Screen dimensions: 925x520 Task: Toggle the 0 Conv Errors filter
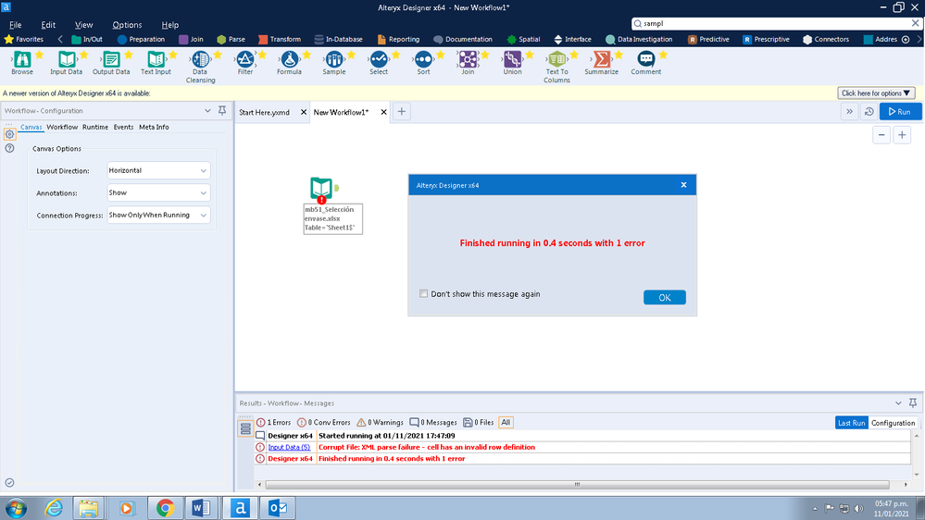pos(324,422)
